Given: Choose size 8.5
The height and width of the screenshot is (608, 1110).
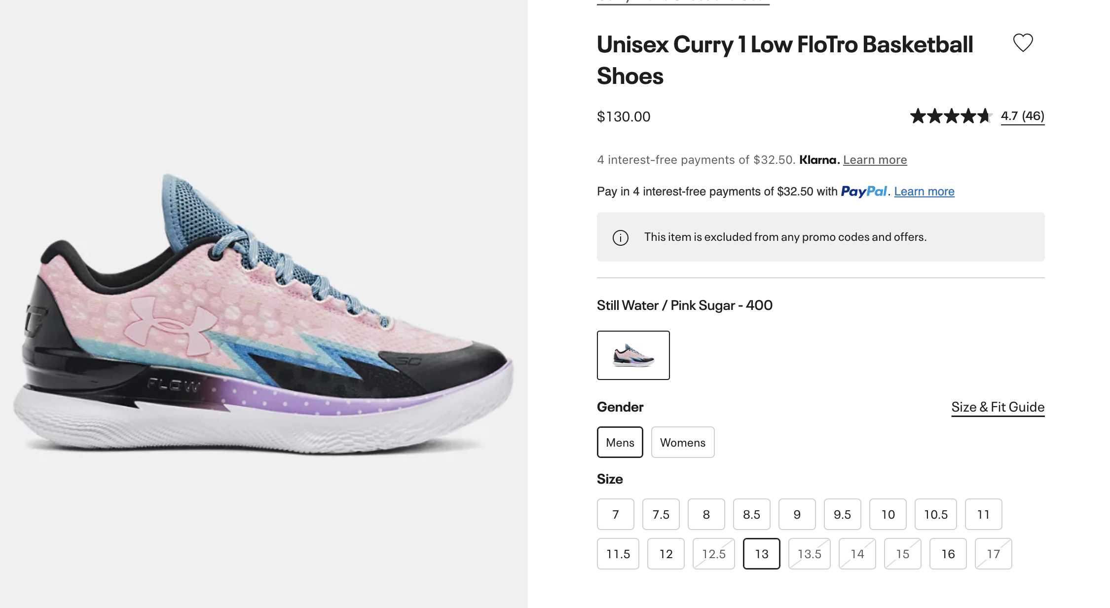Looking at the screenshot, I should pos(751,514).
